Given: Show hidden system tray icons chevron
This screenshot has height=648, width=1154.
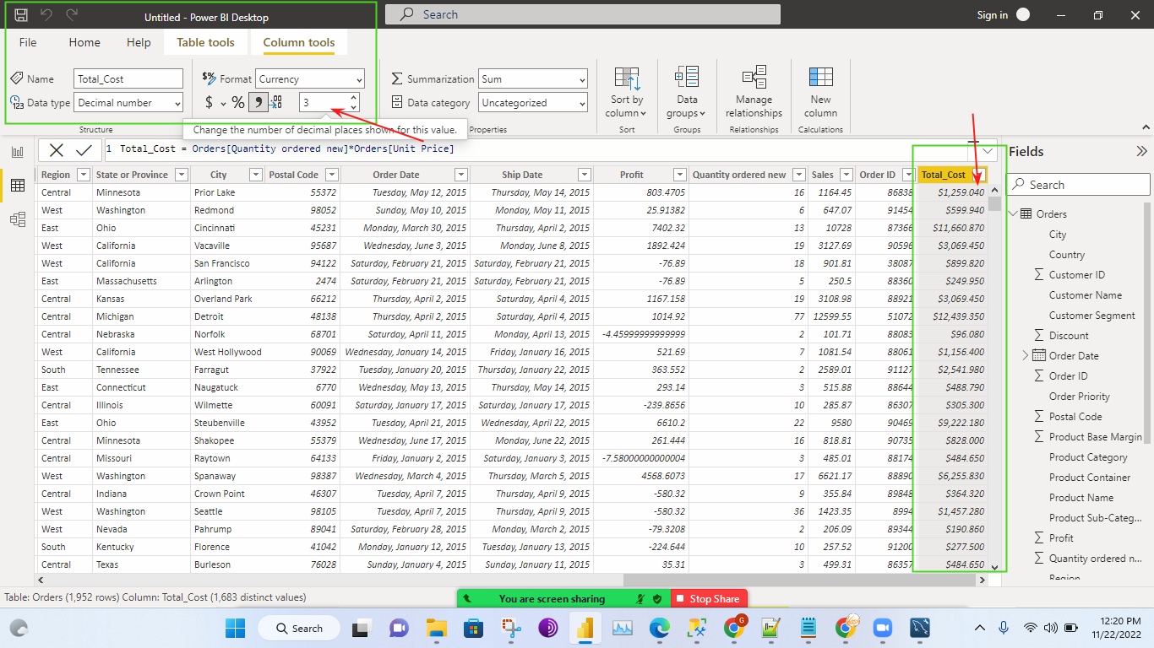Looking at the screenshot, I should (980, 628).
